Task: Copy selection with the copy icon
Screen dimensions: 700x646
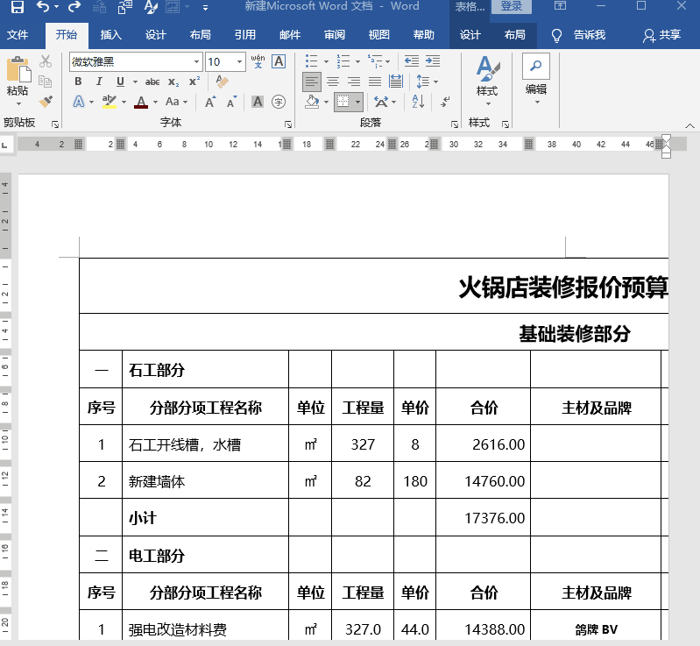Action: tap(45, 82)
